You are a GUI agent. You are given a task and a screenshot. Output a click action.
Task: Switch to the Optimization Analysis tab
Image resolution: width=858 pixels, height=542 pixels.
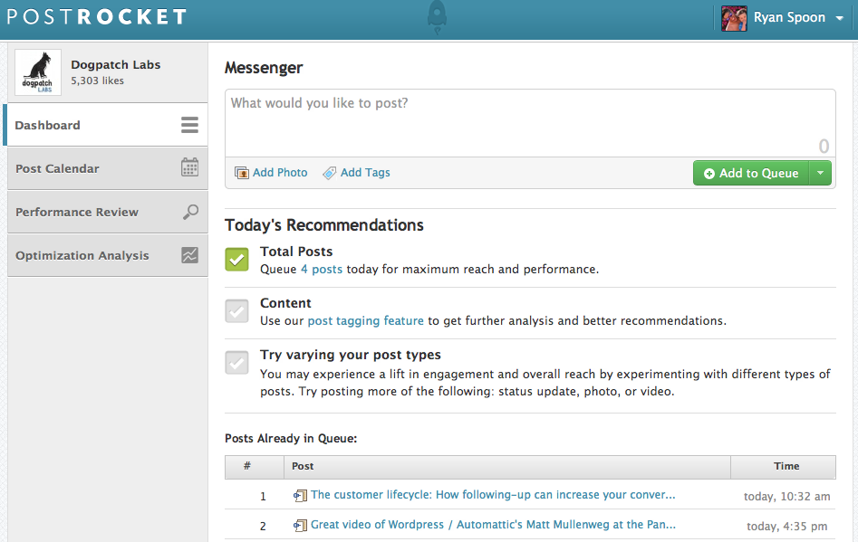coord(82,255)
